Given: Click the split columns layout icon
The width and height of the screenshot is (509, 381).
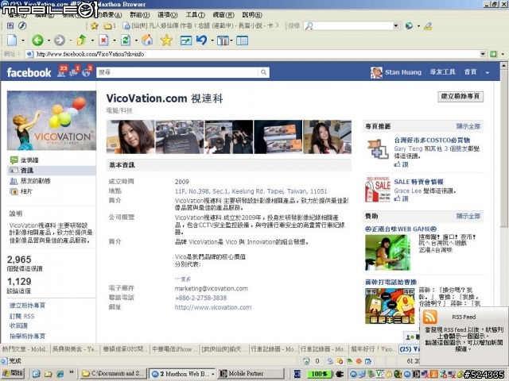Looking at the screenshot, I should point(223,40).
